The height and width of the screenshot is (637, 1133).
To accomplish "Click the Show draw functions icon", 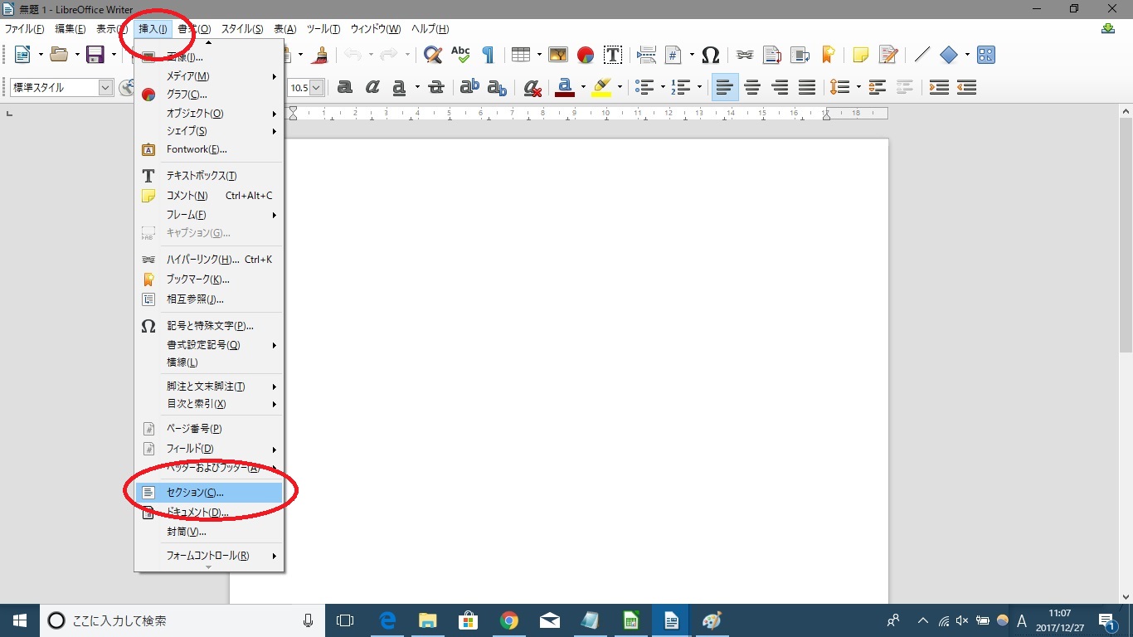I will pyautogui.click(x=985, y=55).
